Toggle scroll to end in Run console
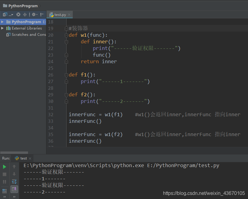This screenshot has height=199, width=248. point(14,189)
